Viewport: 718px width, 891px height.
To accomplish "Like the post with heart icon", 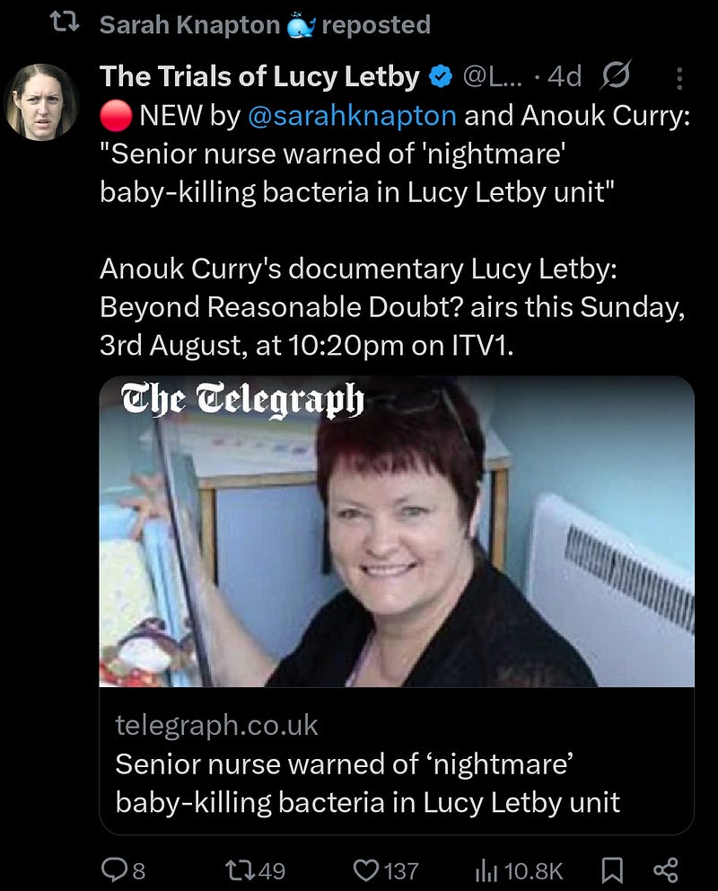I will click(366, 870).
